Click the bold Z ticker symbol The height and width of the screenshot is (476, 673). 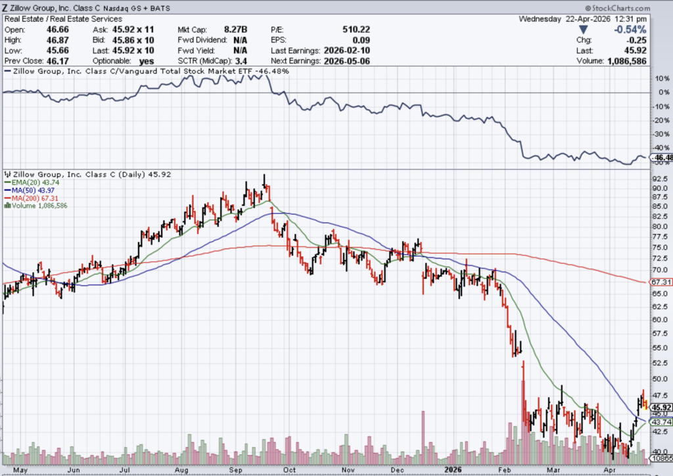pyautogui.click(x=5, y=8)
